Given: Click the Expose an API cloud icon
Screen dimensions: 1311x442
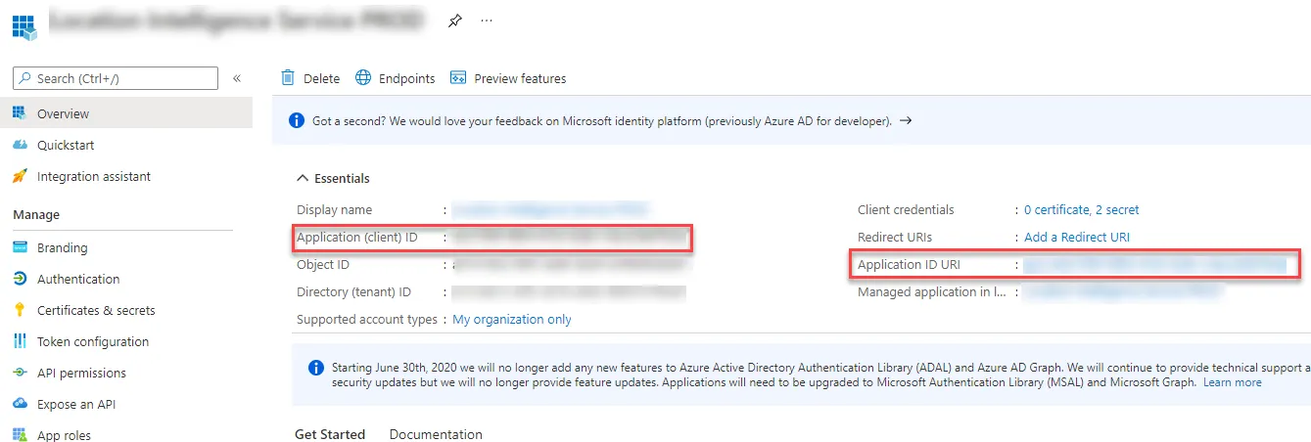Looking at the screenshot, I should (x=20, y=404).
